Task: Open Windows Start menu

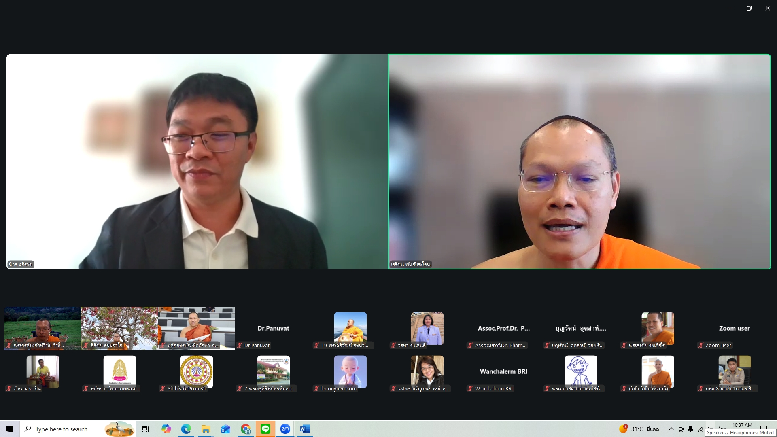Action: click(x=10, y=429)
